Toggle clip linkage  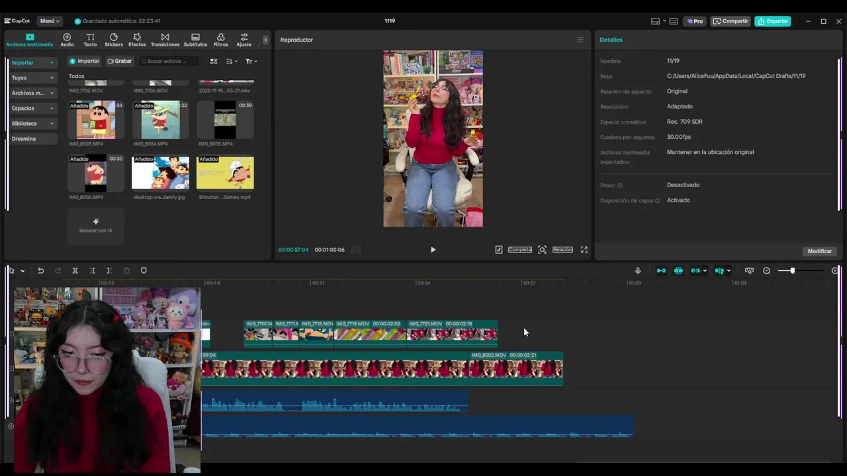pos(695,271)
